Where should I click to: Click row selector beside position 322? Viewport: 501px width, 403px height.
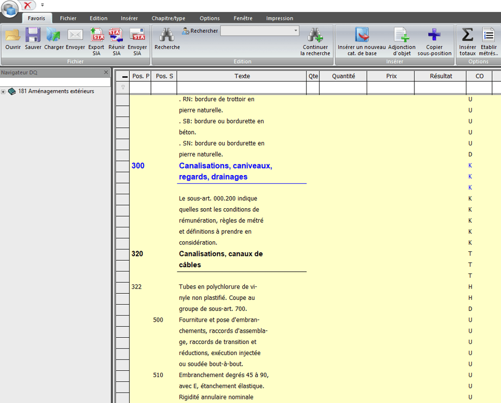point(122,287)
